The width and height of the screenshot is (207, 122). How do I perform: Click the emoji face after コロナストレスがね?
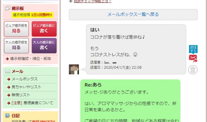135,54
